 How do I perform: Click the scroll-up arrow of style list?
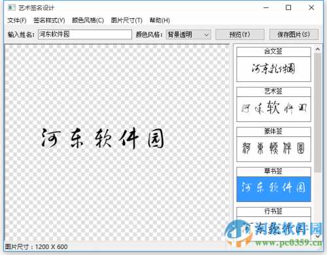318,49
